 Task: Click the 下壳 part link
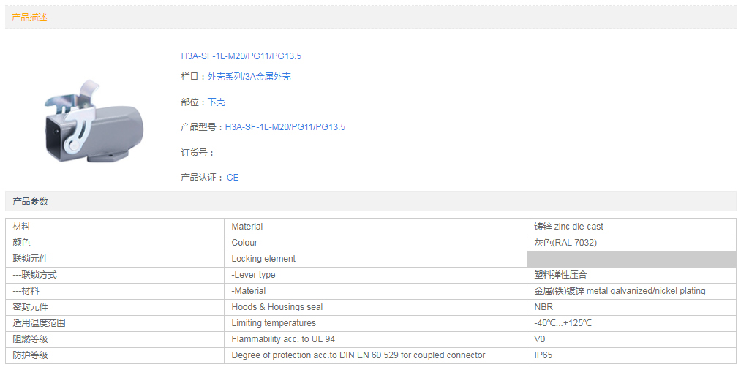tap(216, 102)
